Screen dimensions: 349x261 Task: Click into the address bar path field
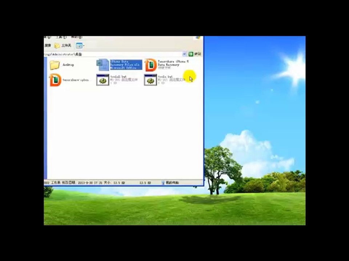pos(113,54)
